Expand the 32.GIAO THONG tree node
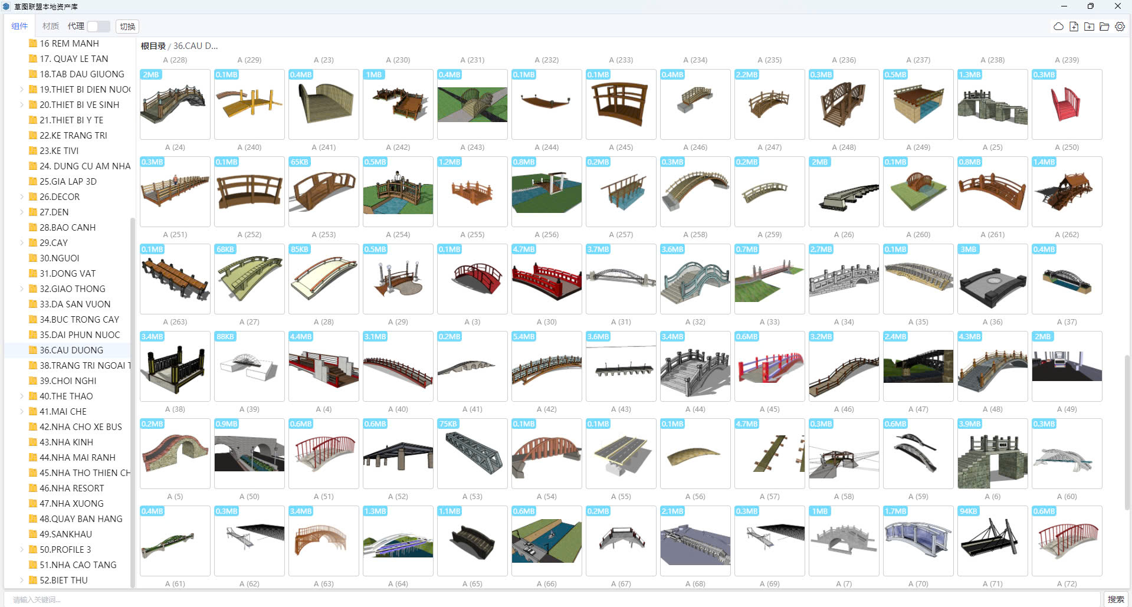1132x607 pixels. 22,289
